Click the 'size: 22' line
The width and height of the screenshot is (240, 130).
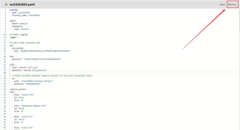point(19,122)
